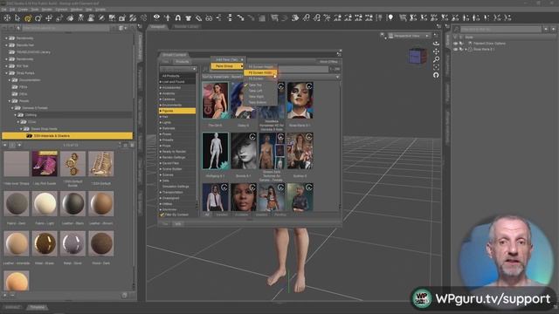Click the frame control below the viewport magnifier
The width and height of the screenshot is (559, 314).
click(x=436, y=67)
